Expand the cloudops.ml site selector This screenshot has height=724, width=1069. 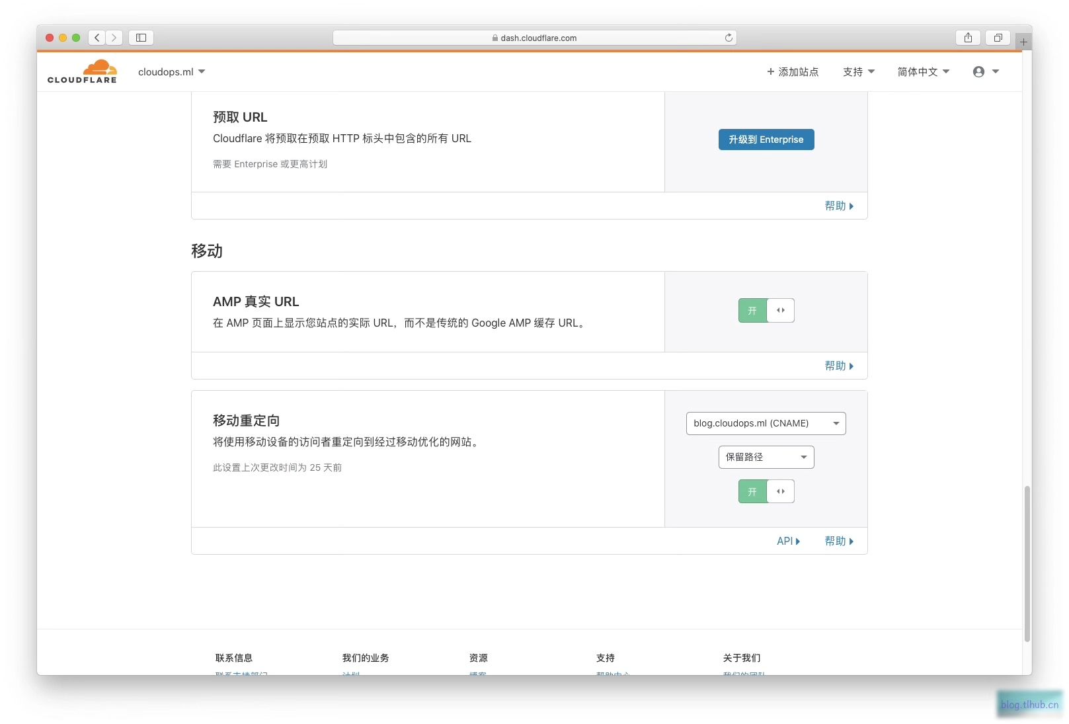click(x=171, y=71)
